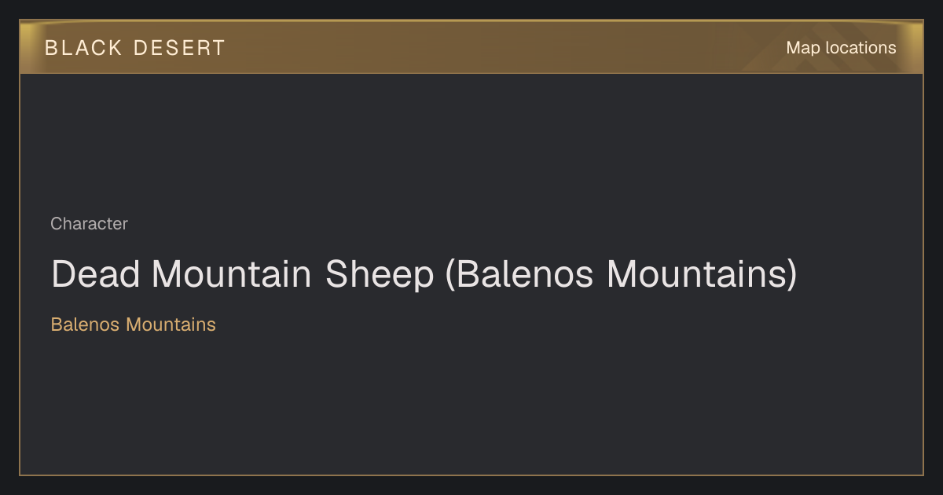Click the glowing left edge of the gold banner
943x495 pixels.
pyautogui.click(x=28, y=47)
